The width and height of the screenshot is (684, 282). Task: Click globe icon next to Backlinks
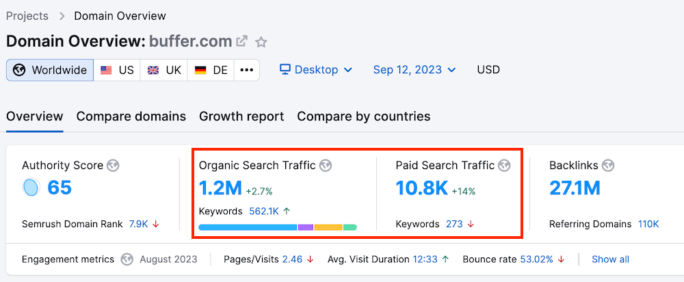[608, 165]
